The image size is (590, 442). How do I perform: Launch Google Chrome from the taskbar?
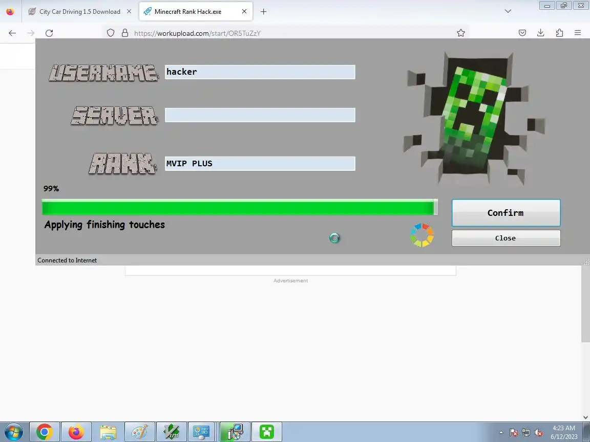point(45,432)
